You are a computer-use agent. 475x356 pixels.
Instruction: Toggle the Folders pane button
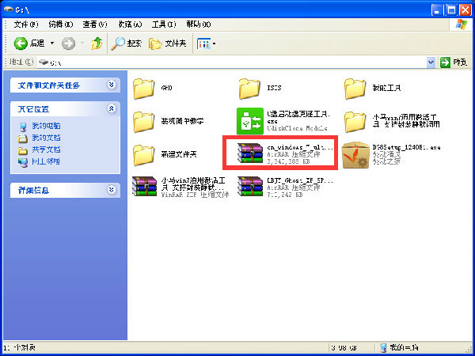tap(165, 43)
